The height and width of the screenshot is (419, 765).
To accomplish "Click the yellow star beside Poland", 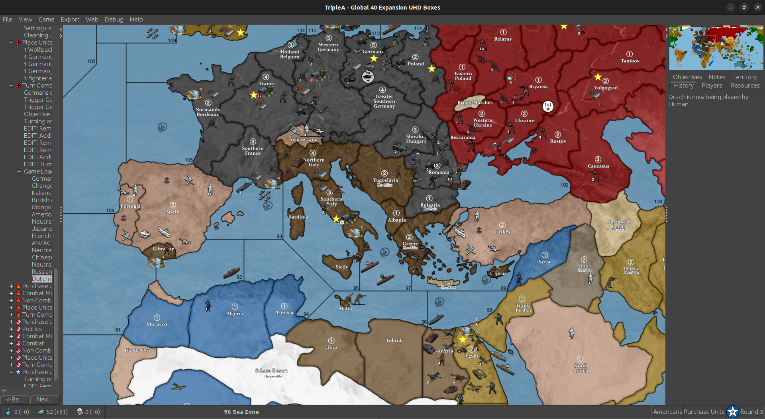I will (x=432, y=69).
